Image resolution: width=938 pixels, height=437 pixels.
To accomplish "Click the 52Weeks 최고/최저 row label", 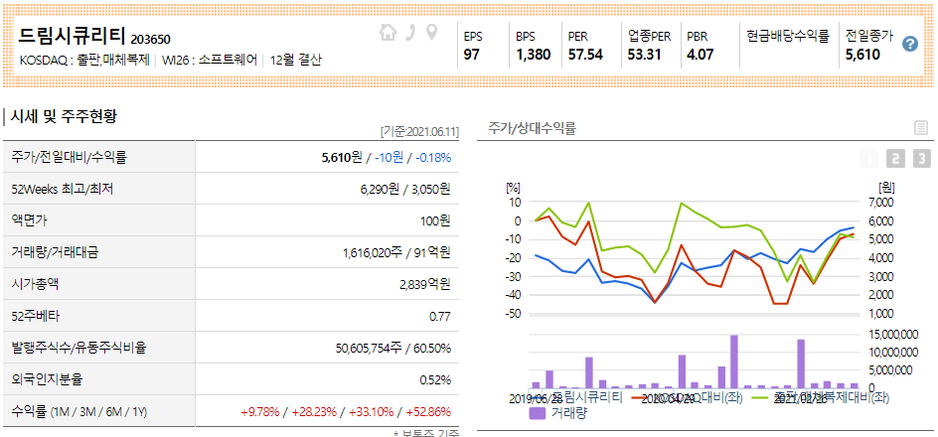I will (x=63, y=189).
